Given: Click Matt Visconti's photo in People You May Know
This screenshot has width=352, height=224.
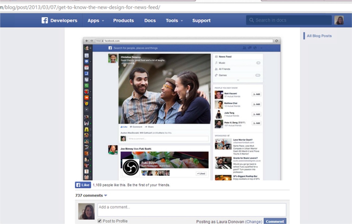Looking at the screenshot, I should (x=219, y=95).
